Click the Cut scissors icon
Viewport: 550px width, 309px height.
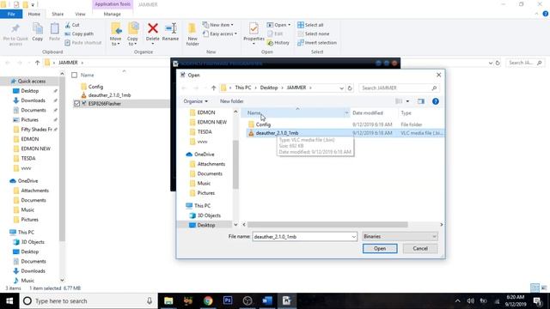pos(68,25)
